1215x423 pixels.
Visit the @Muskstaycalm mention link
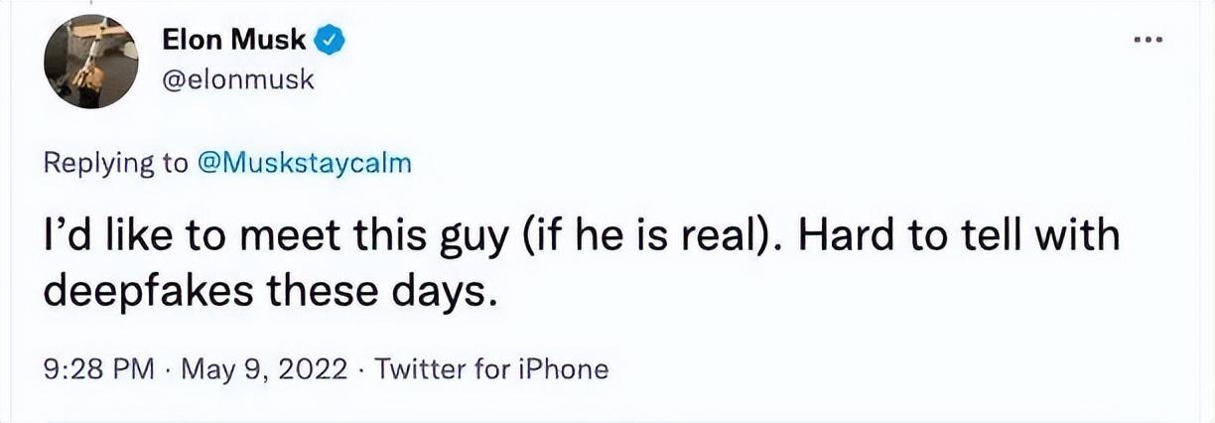click(x=303, y=164)
